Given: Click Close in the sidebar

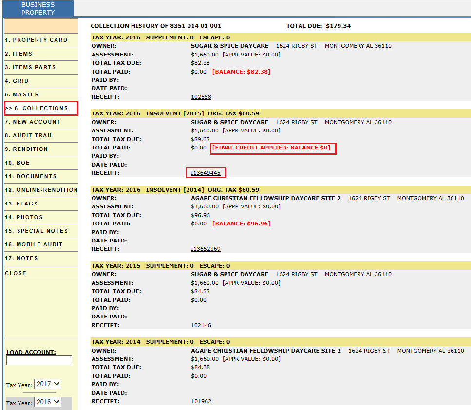Looking at the screenshot, I should point(41,273).
